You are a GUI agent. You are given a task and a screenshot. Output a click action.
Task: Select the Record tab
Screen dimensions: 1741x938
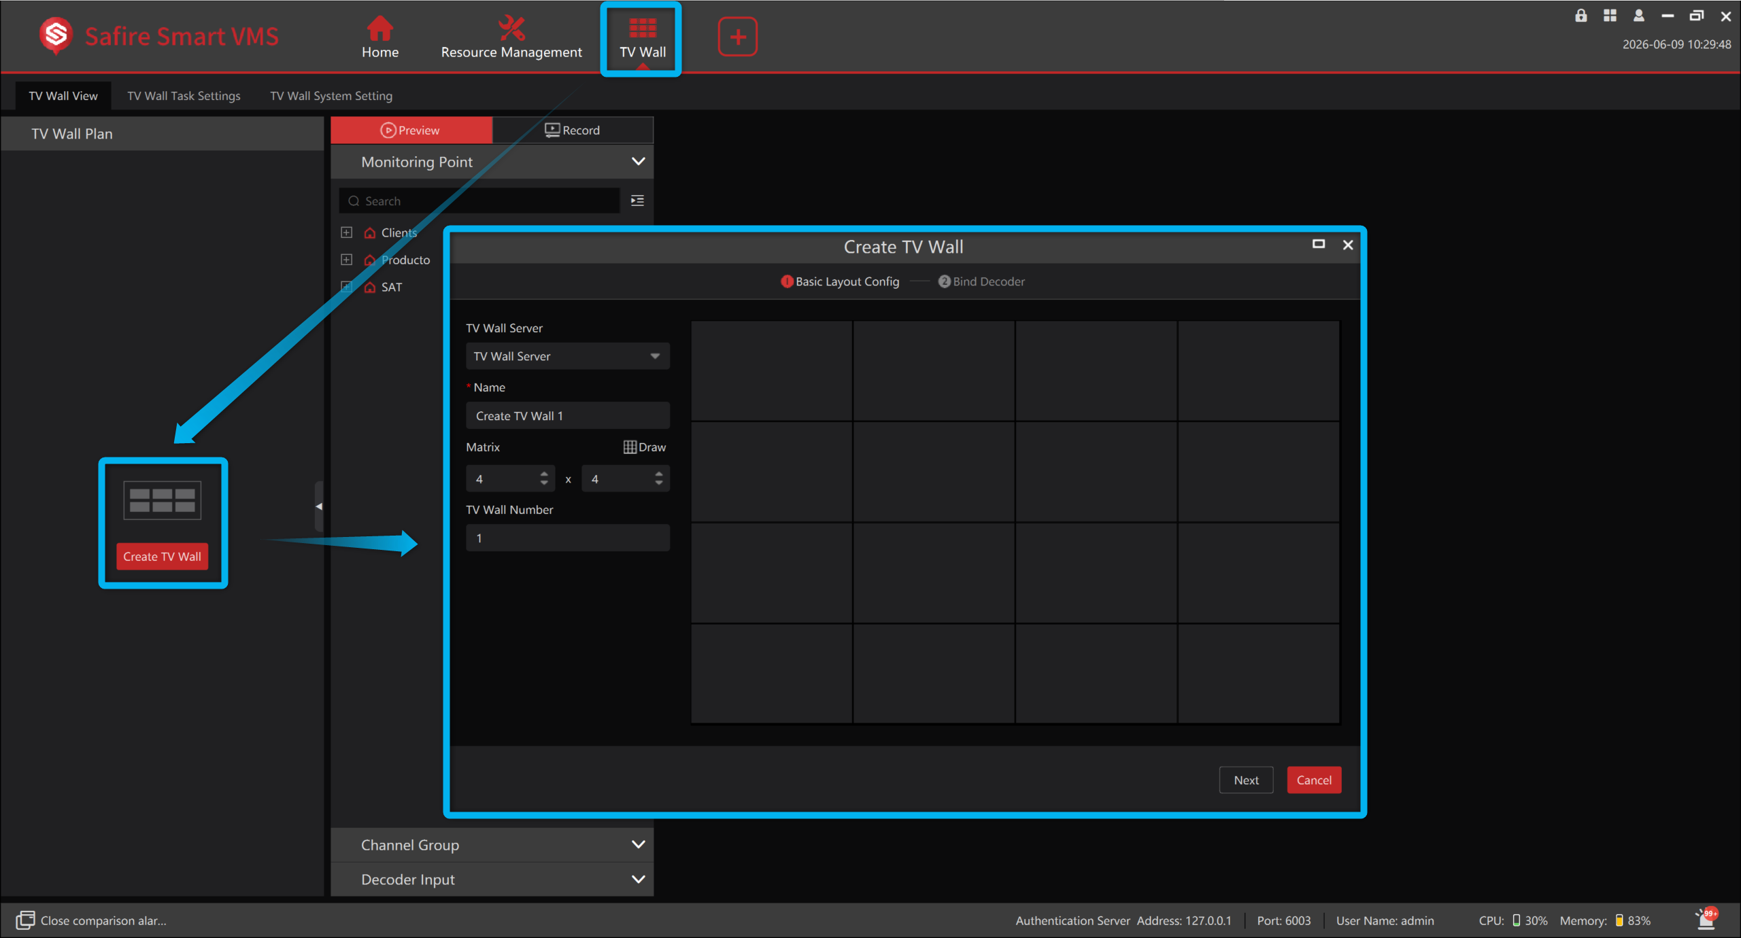pyautogui.click(x=573, y=130)
